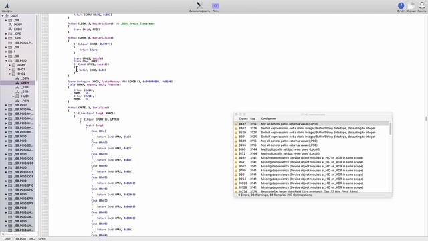The height and width of the screenshot is (241, 428).
Task: Click warning icon for line 9780
Action: click(x=236, y=171)
